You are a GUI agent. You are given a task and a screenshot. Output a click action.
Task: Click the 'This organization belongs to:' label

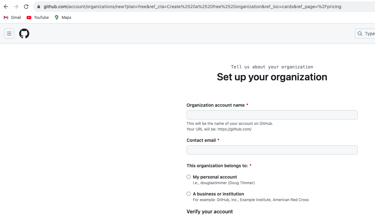pos(217,166)
